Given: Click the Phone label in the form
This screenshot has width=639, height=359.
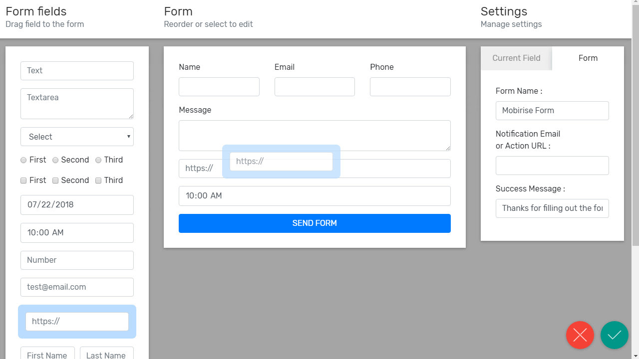Looking at the screenshot, I should point(382,67).
